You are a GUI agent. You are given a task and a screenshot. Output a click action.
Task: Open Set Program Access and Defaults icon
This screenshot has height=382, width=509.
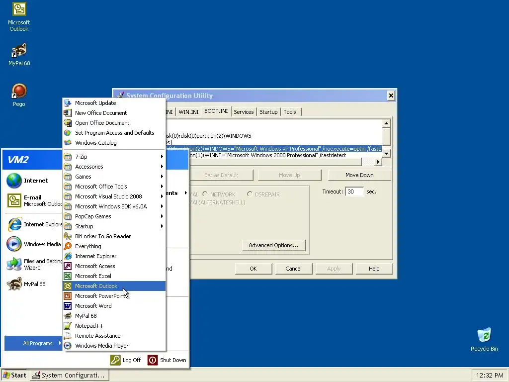[x=68, y=133]
